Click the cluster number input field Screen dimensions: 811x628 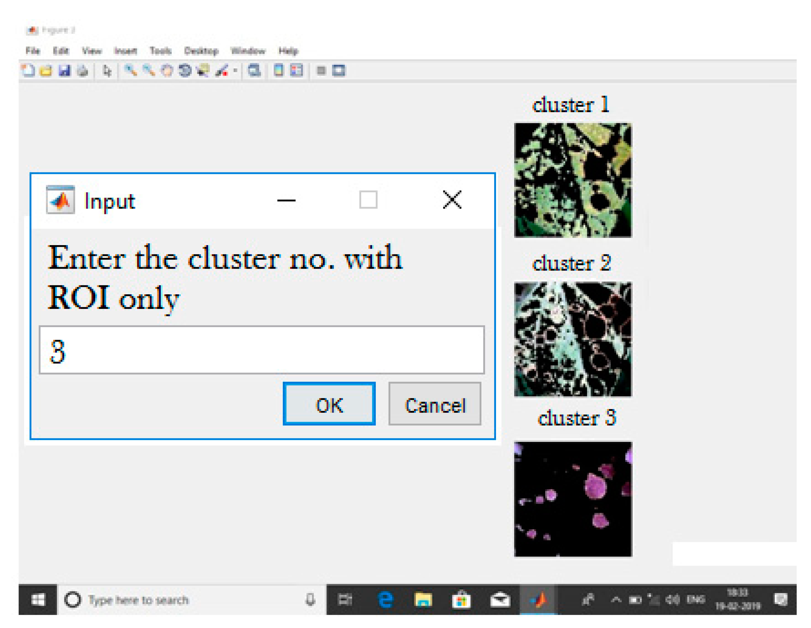pos(261,350)
